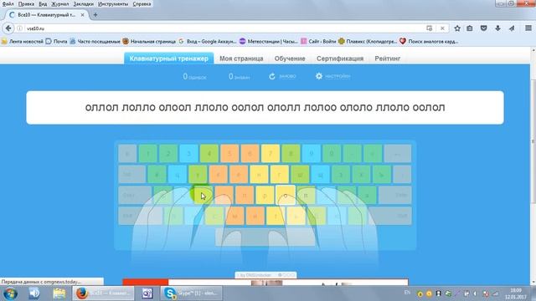This screenshot has height=301, width=536.
Task: Go back to the previous page
Action: (x=8, y=28)
